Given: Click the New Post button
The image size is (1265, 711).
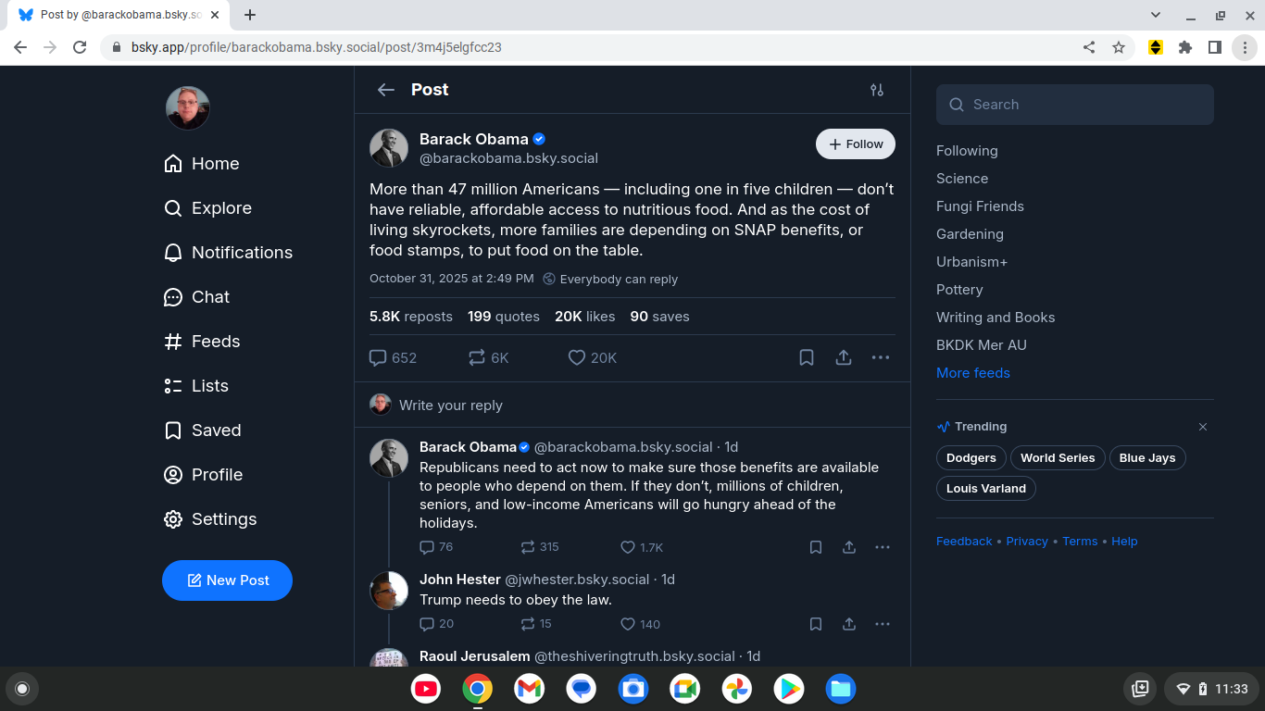Looking at the screenshot, I should [x=227, y=580].
